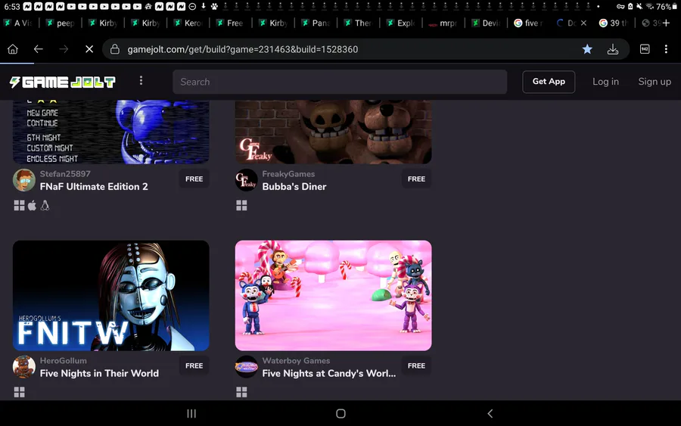This screenshot has width=681, height=426.
Task: Click the Stefan25897 avatar
Action: click(24, 180)
